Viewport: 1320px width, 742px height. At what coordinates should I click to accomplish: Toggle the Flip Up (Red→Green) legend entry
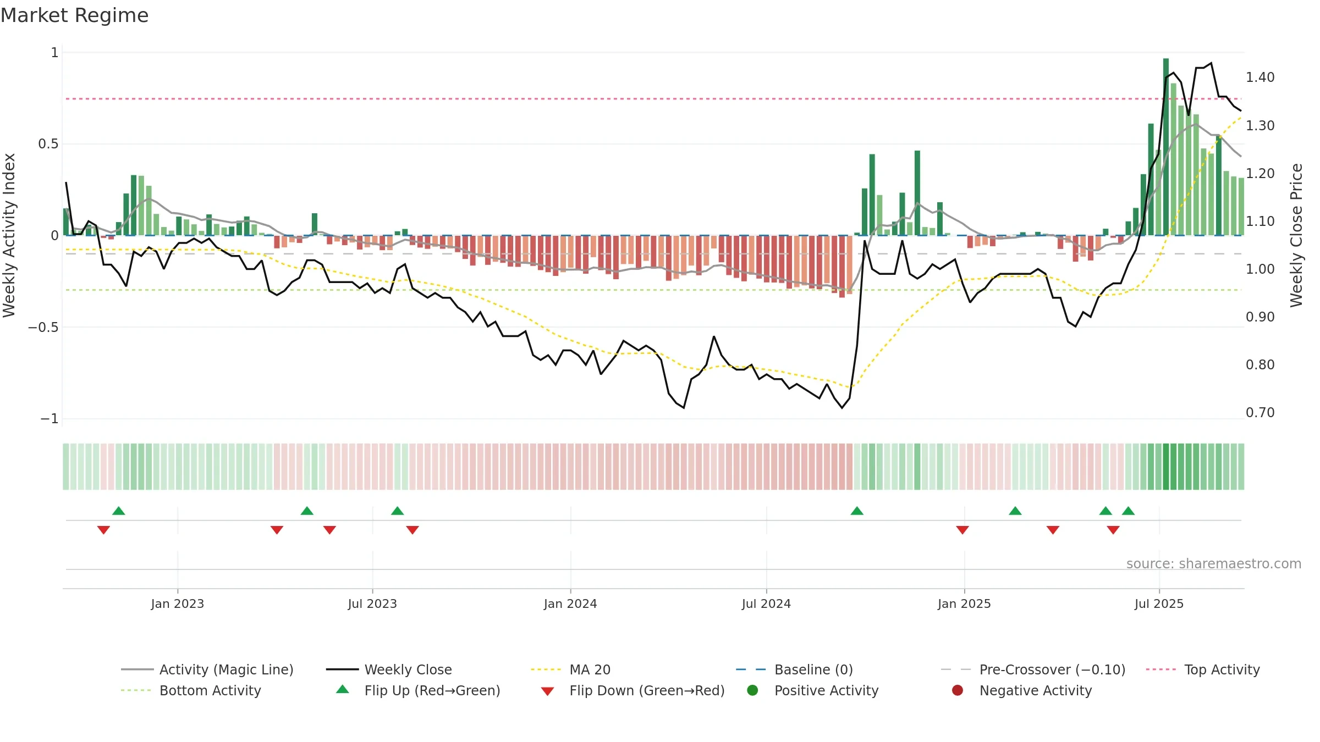[x=418, y=690]
